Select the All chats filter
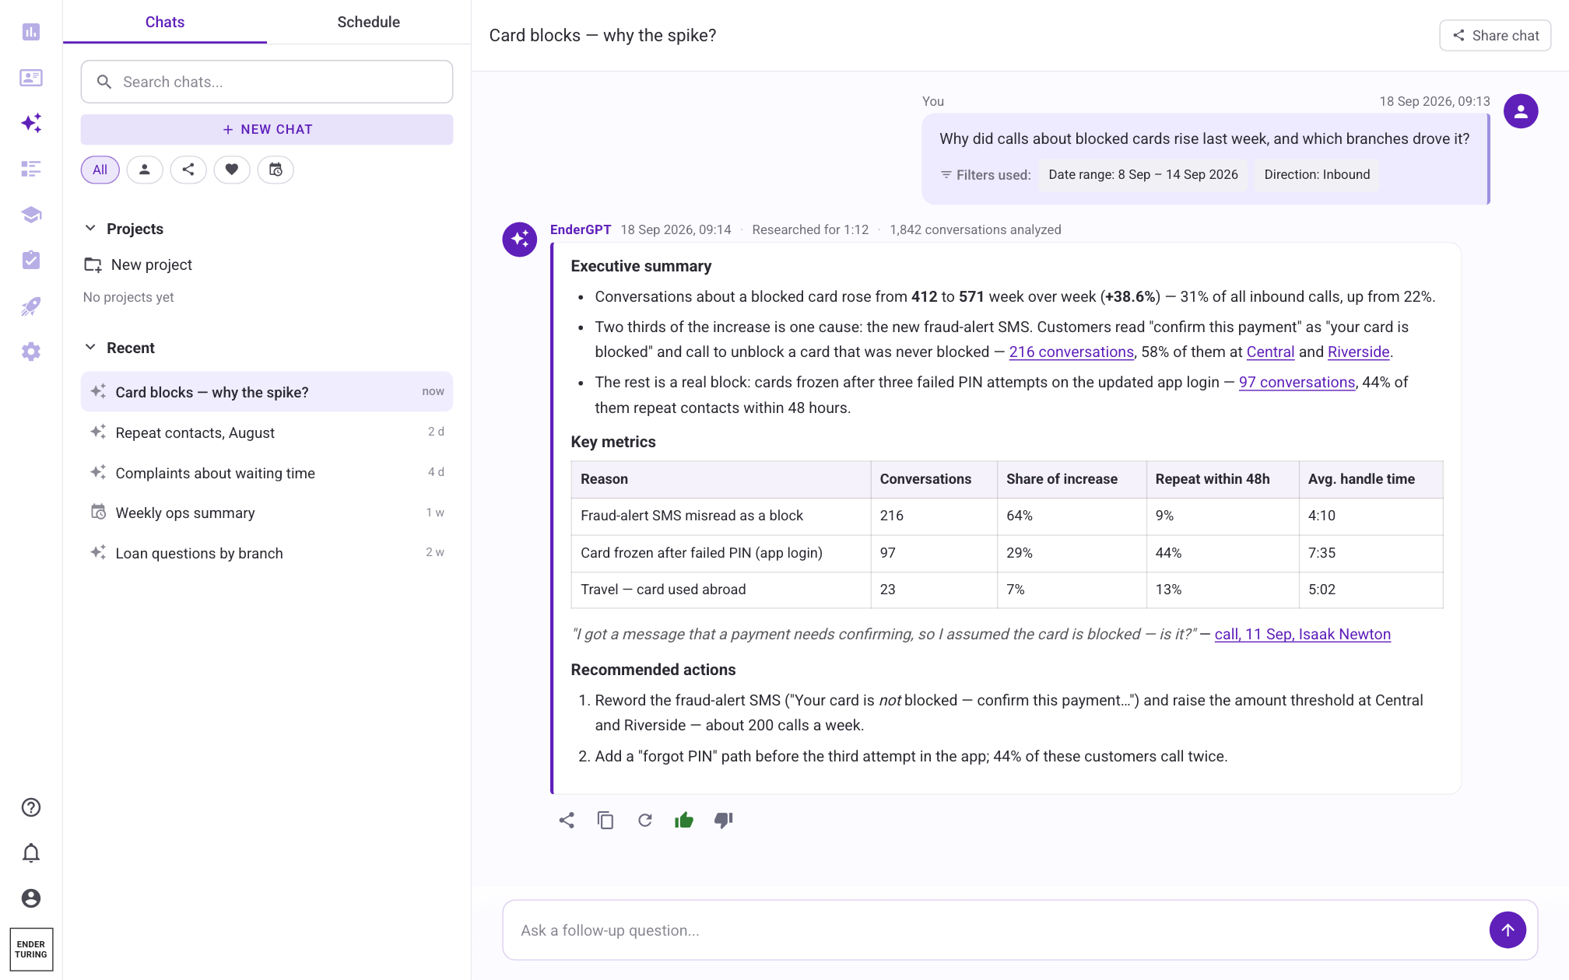The width and height of the screenshot is (1569, 980). click(x=100, y=170)
